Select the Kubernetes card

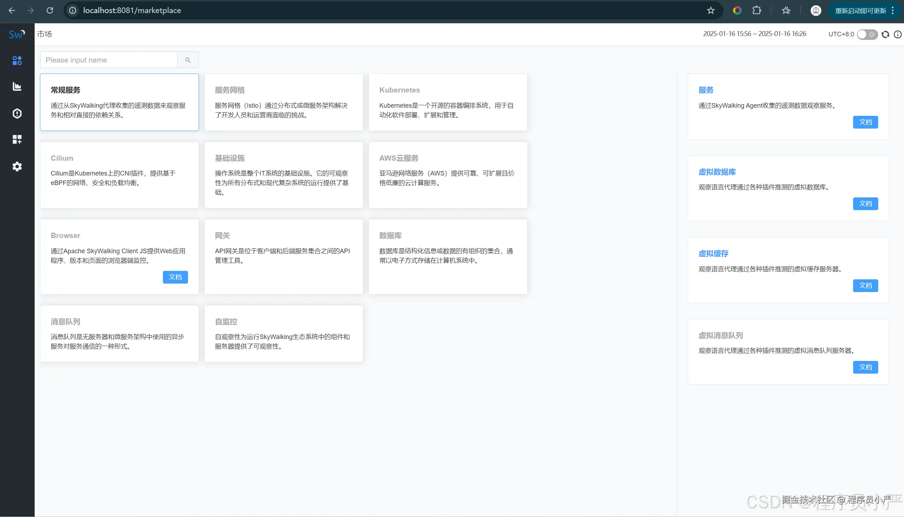point(447,102)
